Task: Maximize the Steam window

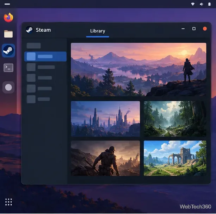Action: [194, 29]
